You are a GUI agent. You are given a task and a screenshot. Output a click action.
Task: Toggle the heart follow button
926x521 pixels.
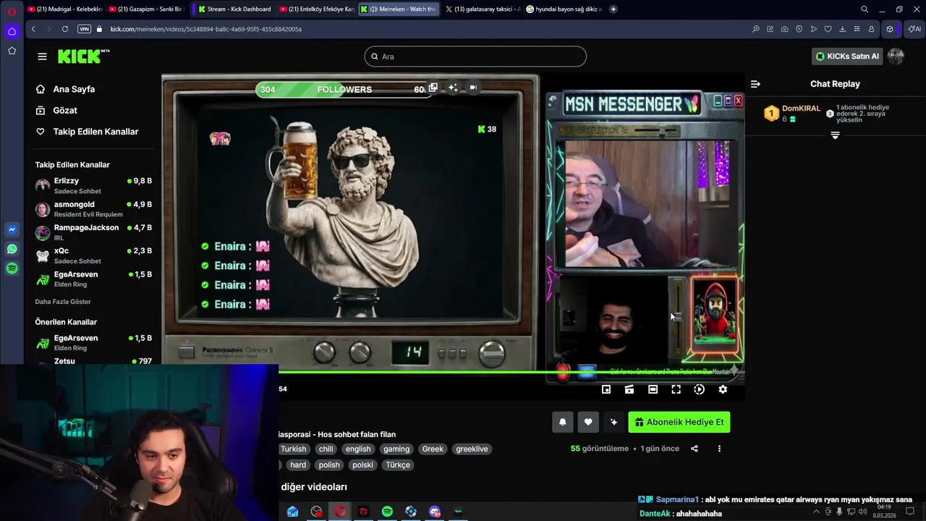point(588,422)
